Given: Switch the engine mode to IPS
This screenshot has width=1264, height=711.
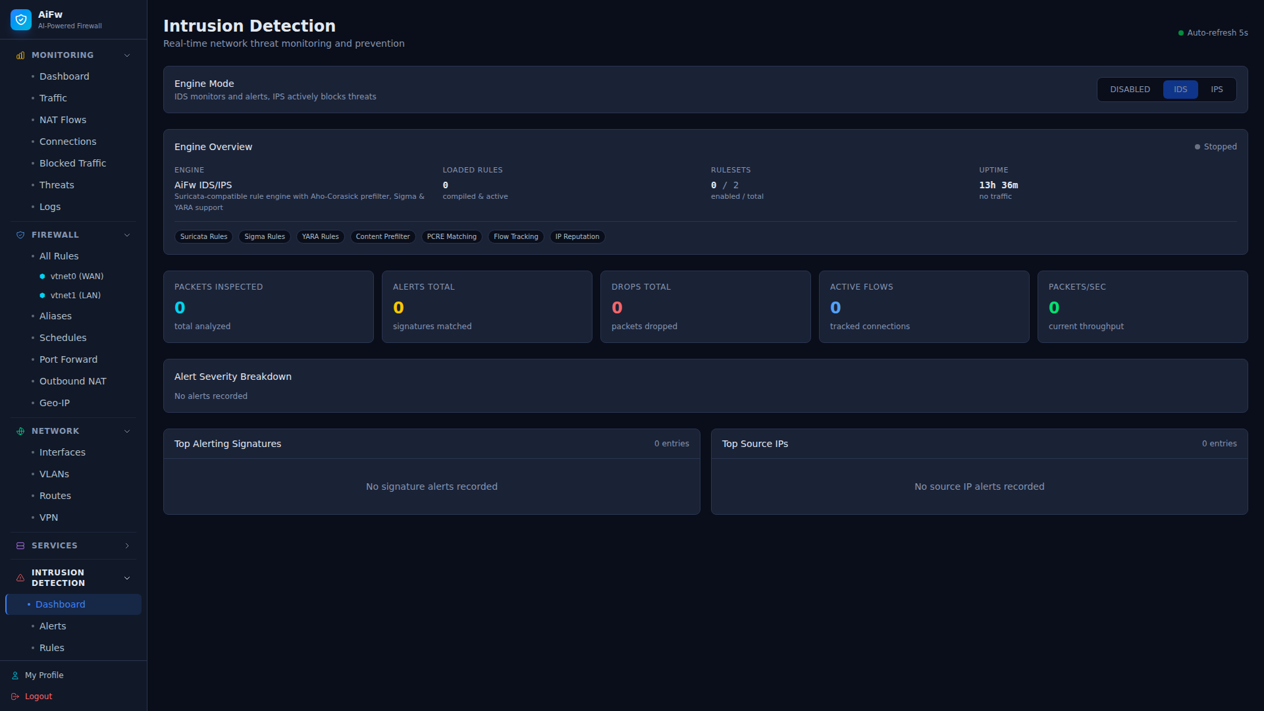Looking at the screenshot, I should click(x=1216, y=89).
